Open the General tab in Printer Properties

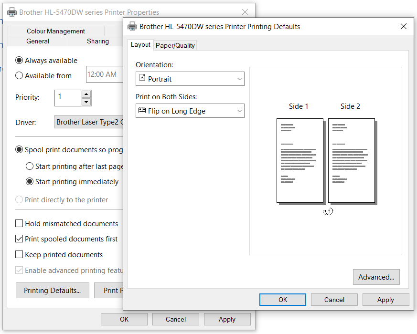click(38, 41)
